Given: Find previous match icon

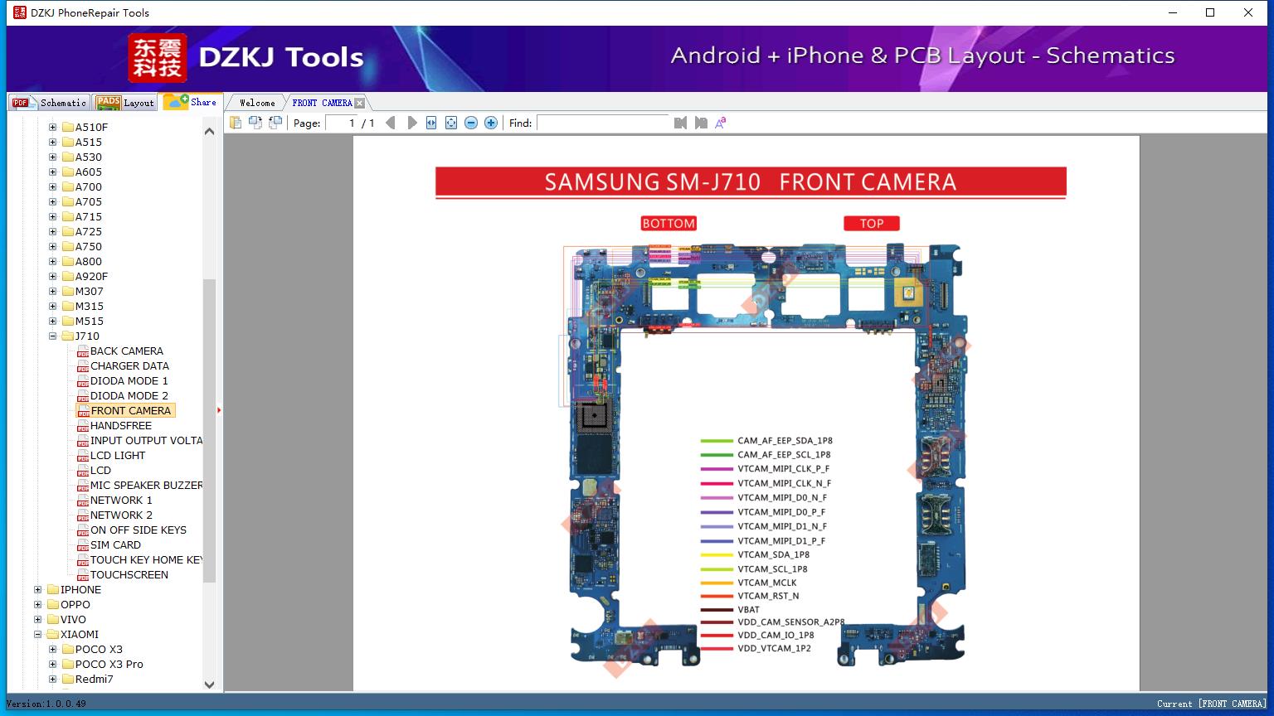Looking at the screenshot, I should pos(681,123).
